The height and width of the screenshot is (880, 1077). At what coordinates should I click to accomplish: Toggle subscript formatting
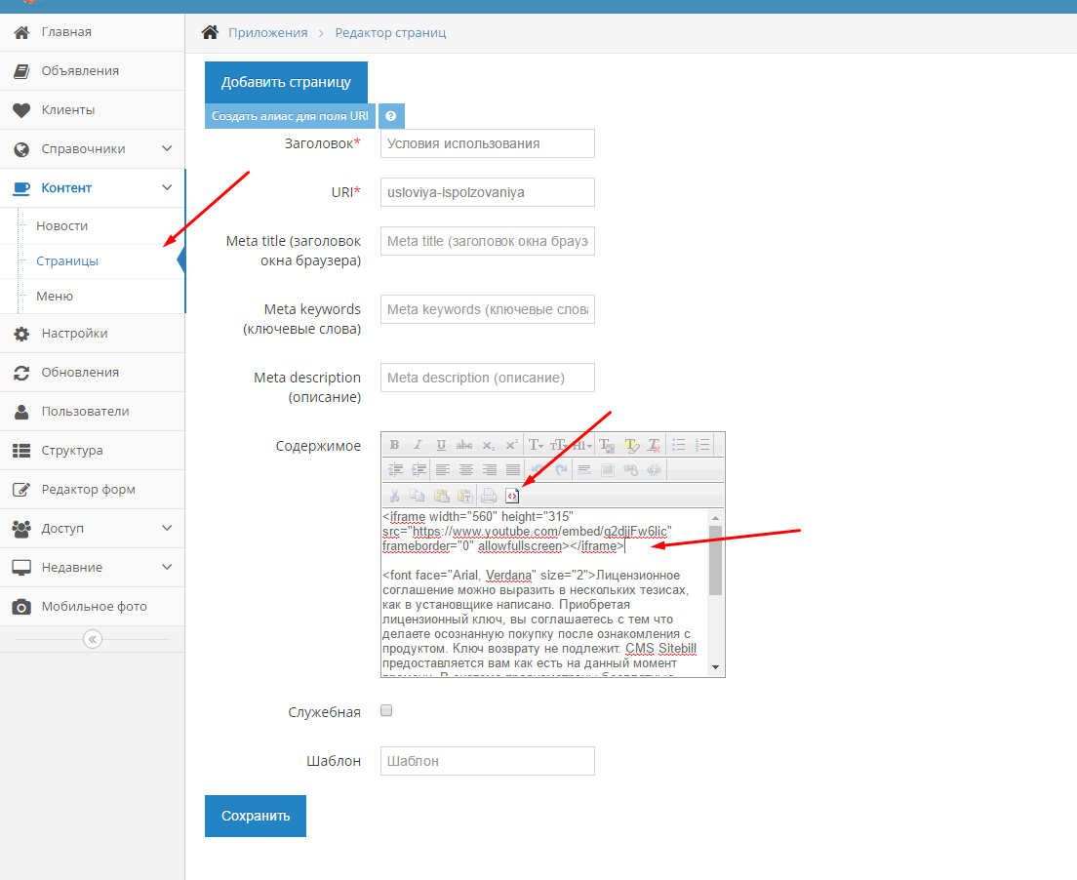pyautogui.click(x=488, y=445)
